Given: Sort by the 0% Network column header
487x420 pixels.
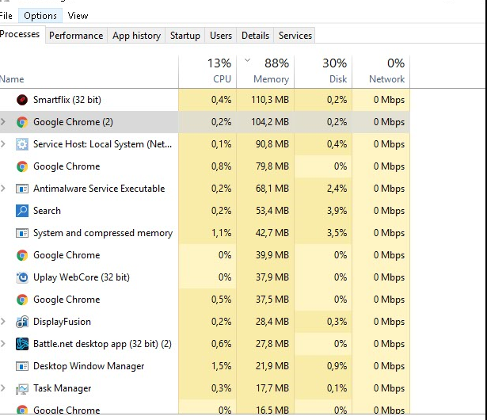Looking at the screenshot, I should pyautogui.click(x=381, y=71).
